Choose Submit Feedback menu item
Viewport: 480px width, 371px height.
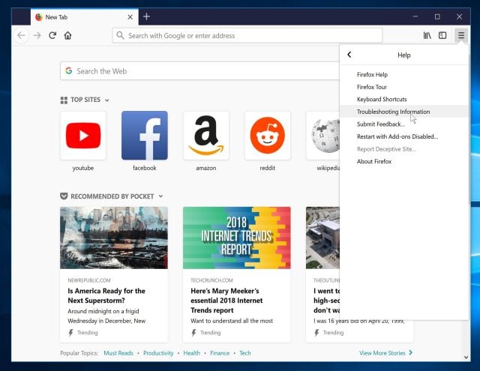click(x=404, y=124)
